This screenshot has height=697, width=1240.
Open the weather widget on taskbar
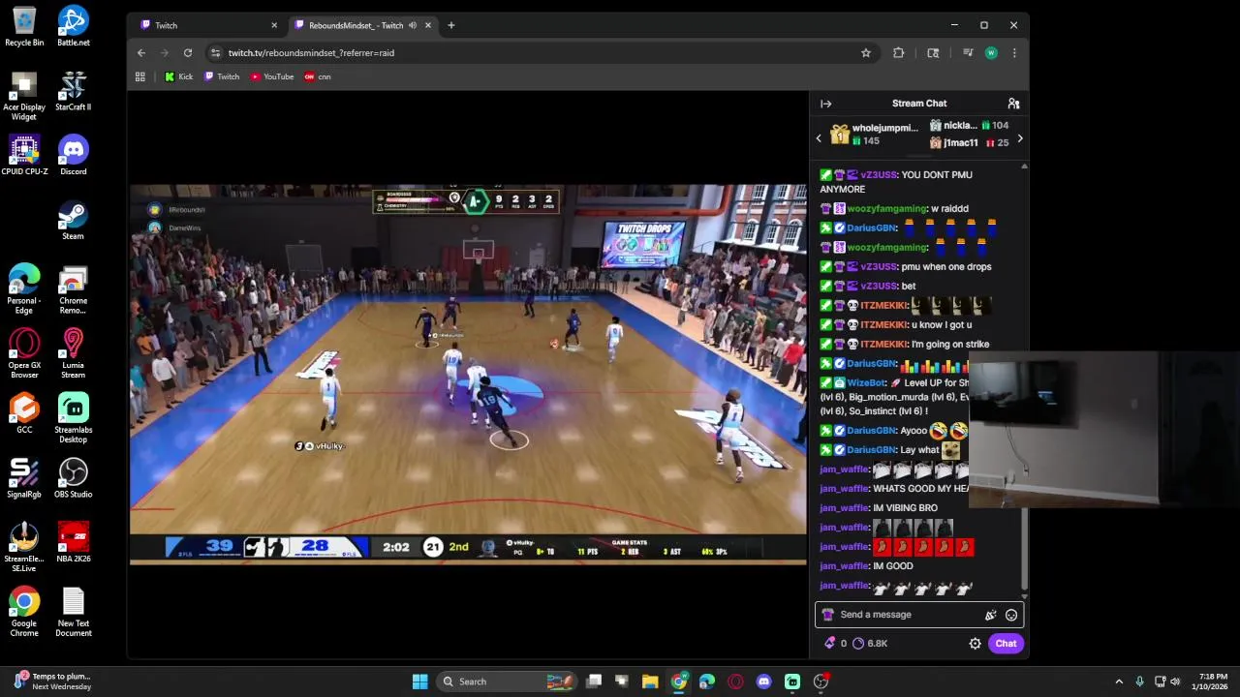coord(53,682)
